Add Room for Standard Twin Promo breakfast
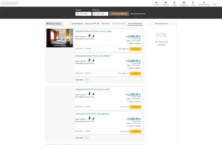This screenshot has height=145, width=222. pos(135,131)
